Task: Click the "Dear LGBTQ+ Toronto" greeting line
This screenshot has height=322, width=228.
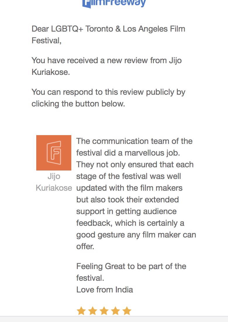Action: pyautogui.click(x=108, y=29)
